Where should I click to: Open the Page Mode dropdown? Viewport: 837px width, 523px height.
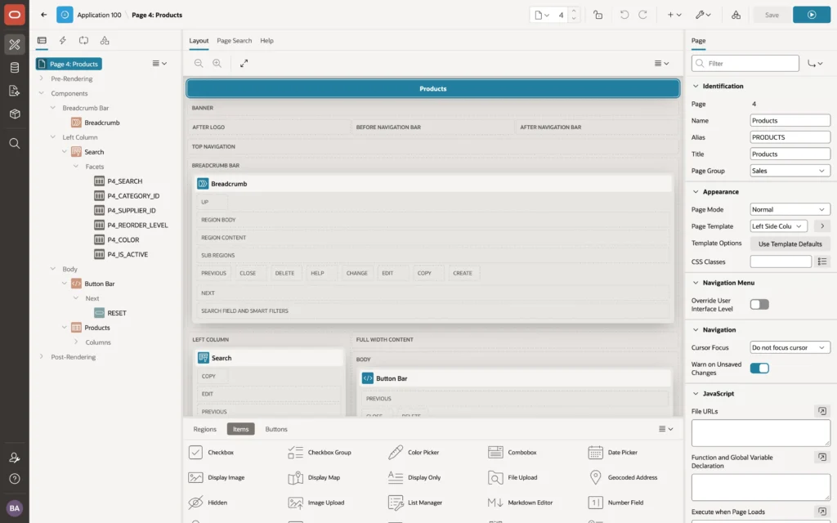[x=790, y=209]
